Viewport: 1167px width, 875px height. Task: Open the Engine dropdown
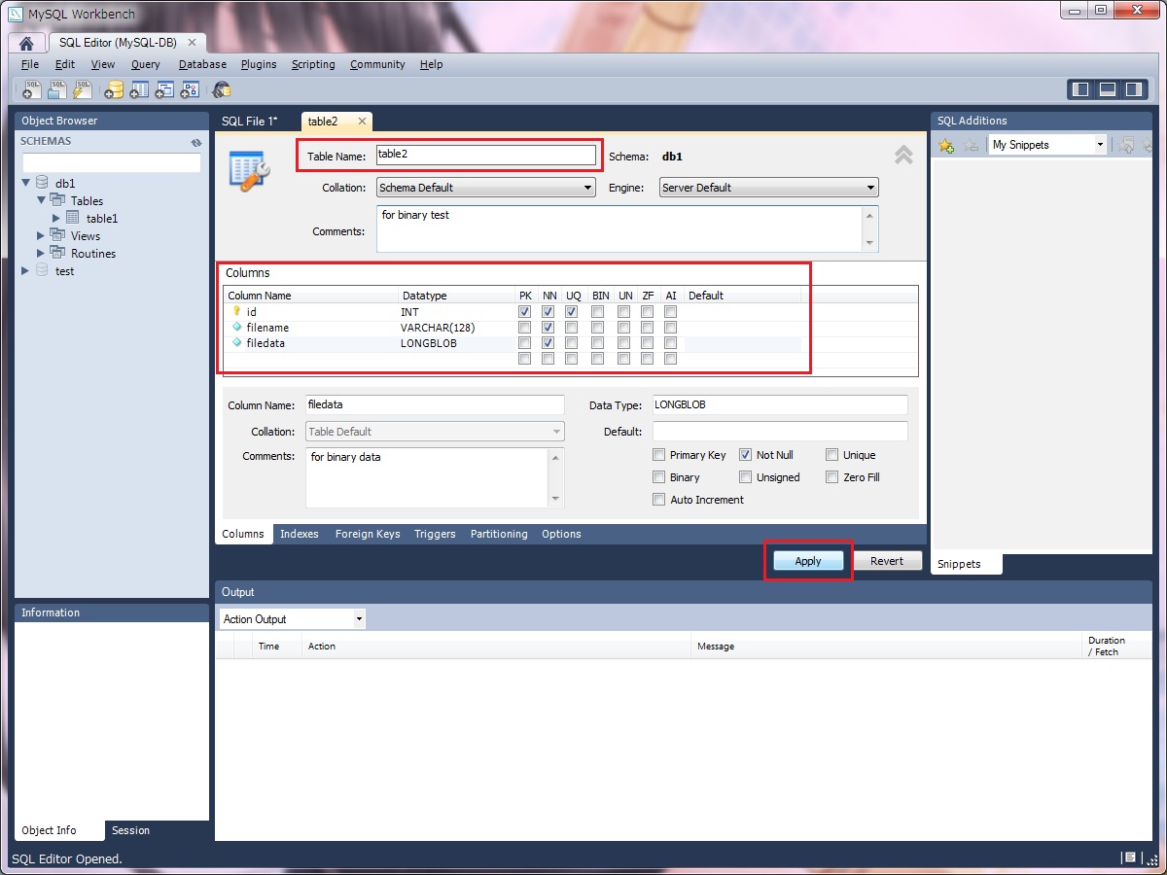coord(768,188)
